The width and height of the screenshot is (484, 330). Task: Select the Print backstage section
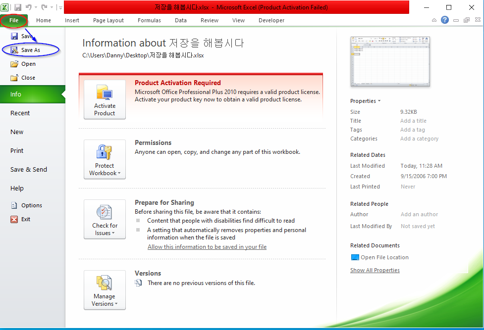coord(17,151)
